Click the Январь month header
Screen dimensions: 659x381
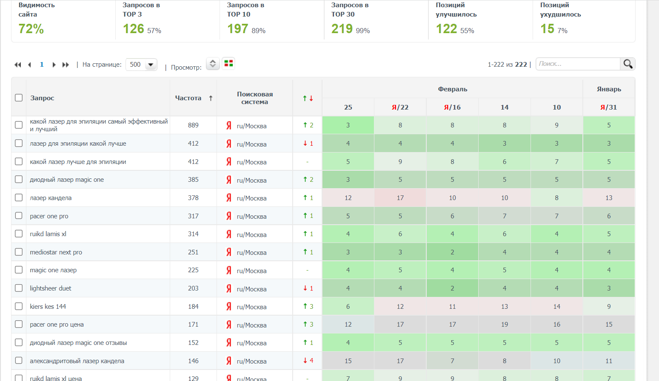(x=609, y=89)
